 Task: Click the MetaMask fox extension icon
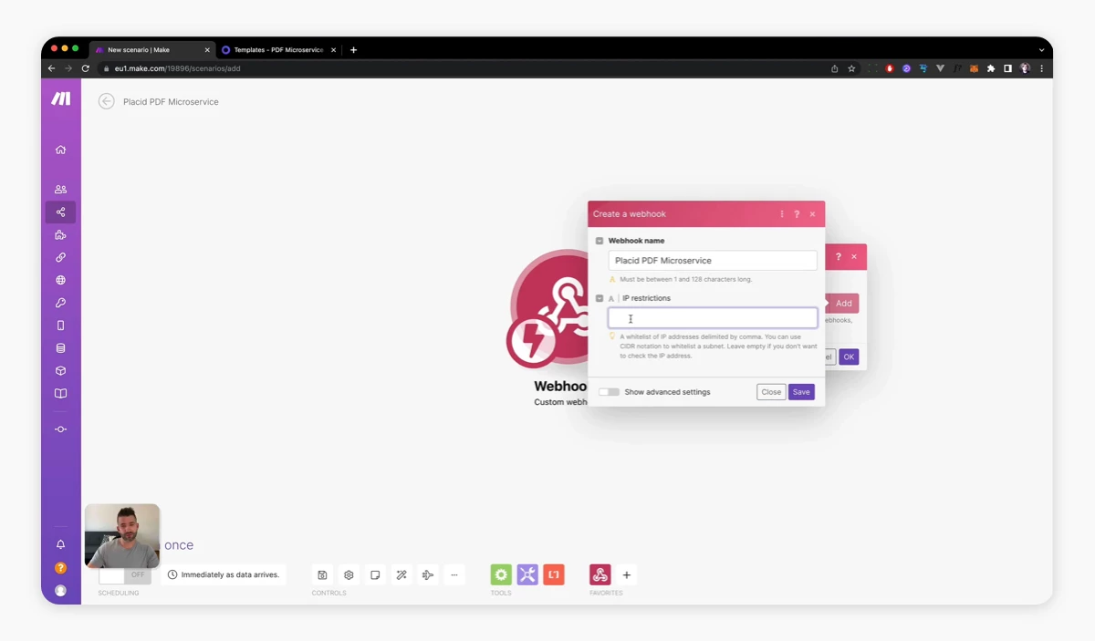(974, 68)
